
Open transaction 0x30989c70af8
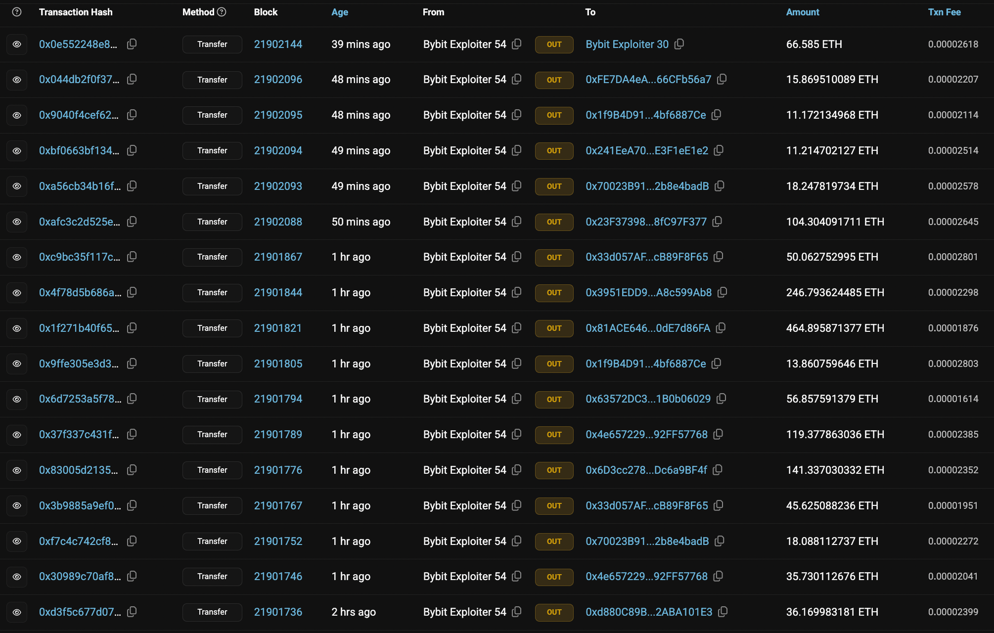click(x=80, y=576)
